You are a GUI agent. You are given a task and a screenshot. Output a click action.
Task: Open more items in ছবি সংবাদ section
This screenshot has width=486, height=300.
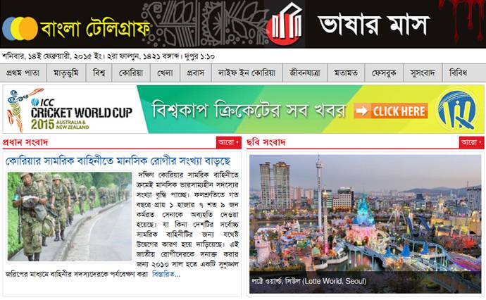[471, 142]
